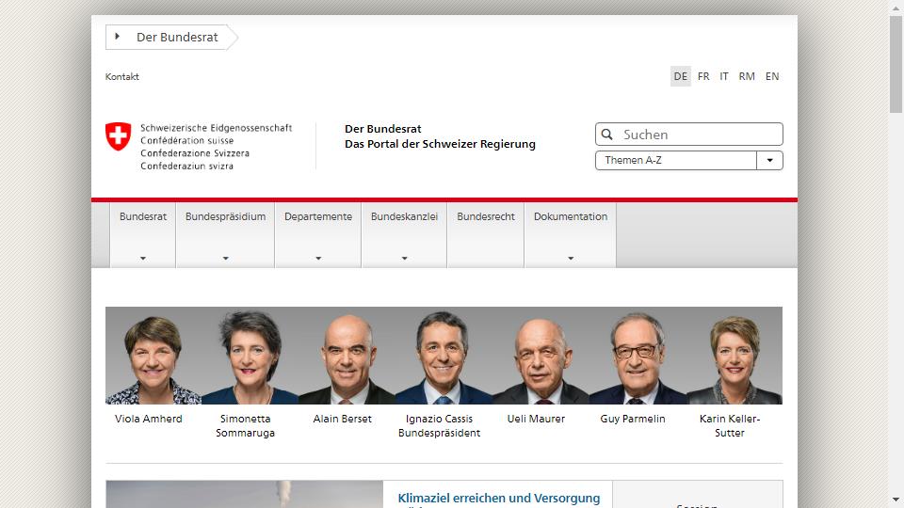Click into the Suchen search field

point(689,135)
